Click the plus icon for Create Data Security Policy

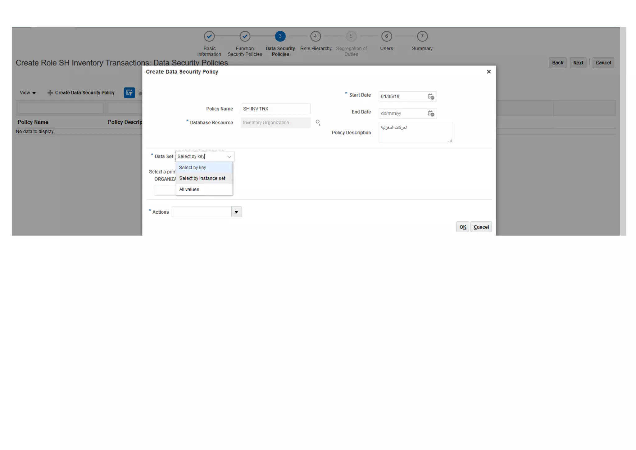pos(50,93)
